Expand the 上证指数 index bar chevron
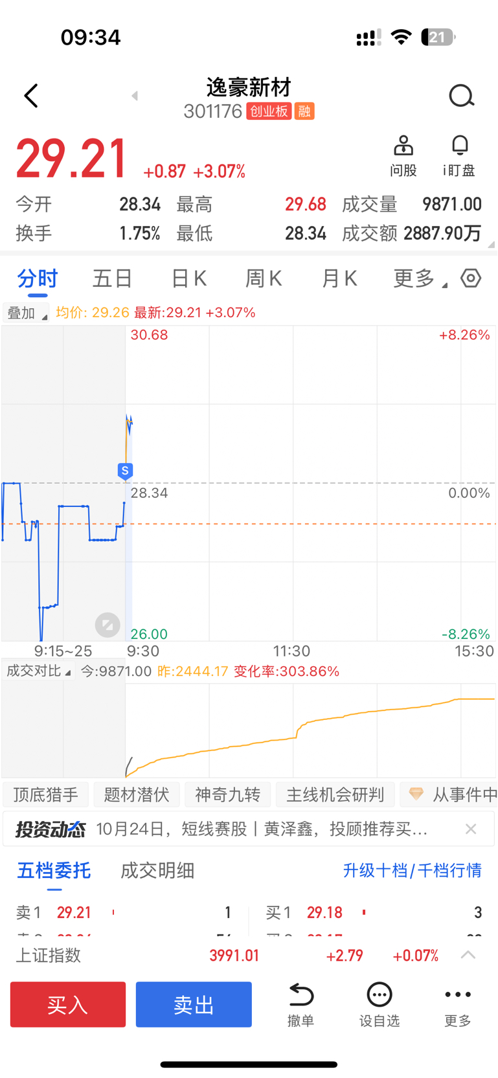The width and height of the screenshot is (498, 1078). [x=468, y=955]
